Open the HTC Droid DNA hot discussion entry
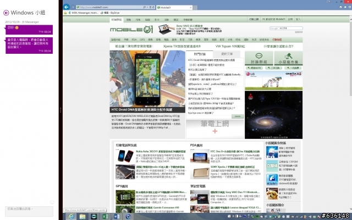 pyautogui.click(x=211, y=60)
